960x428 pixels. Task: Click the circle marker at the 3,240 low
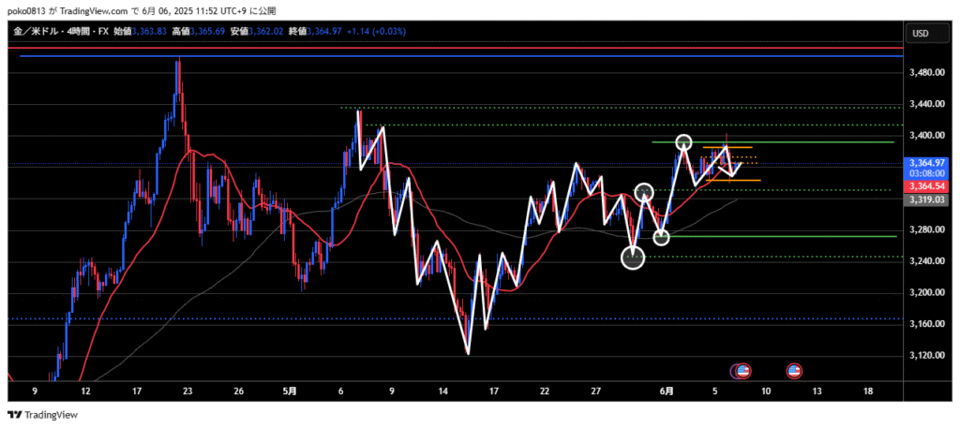tap(633, 258)
